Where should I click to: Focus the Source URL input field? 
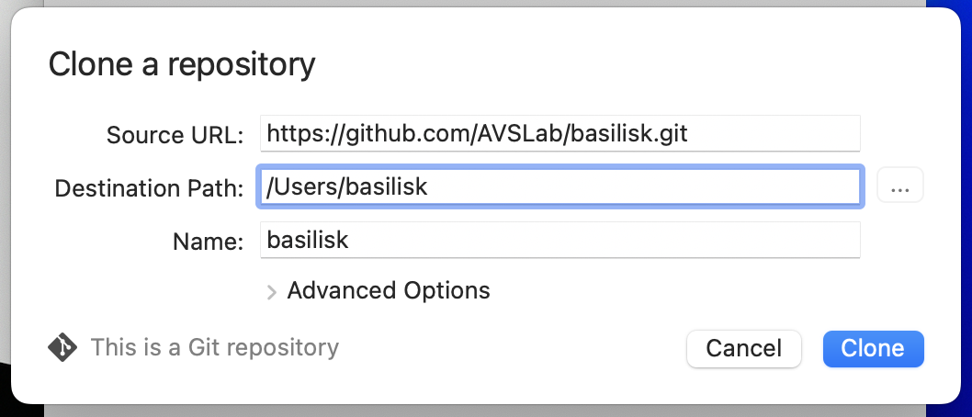pos(559,135)
